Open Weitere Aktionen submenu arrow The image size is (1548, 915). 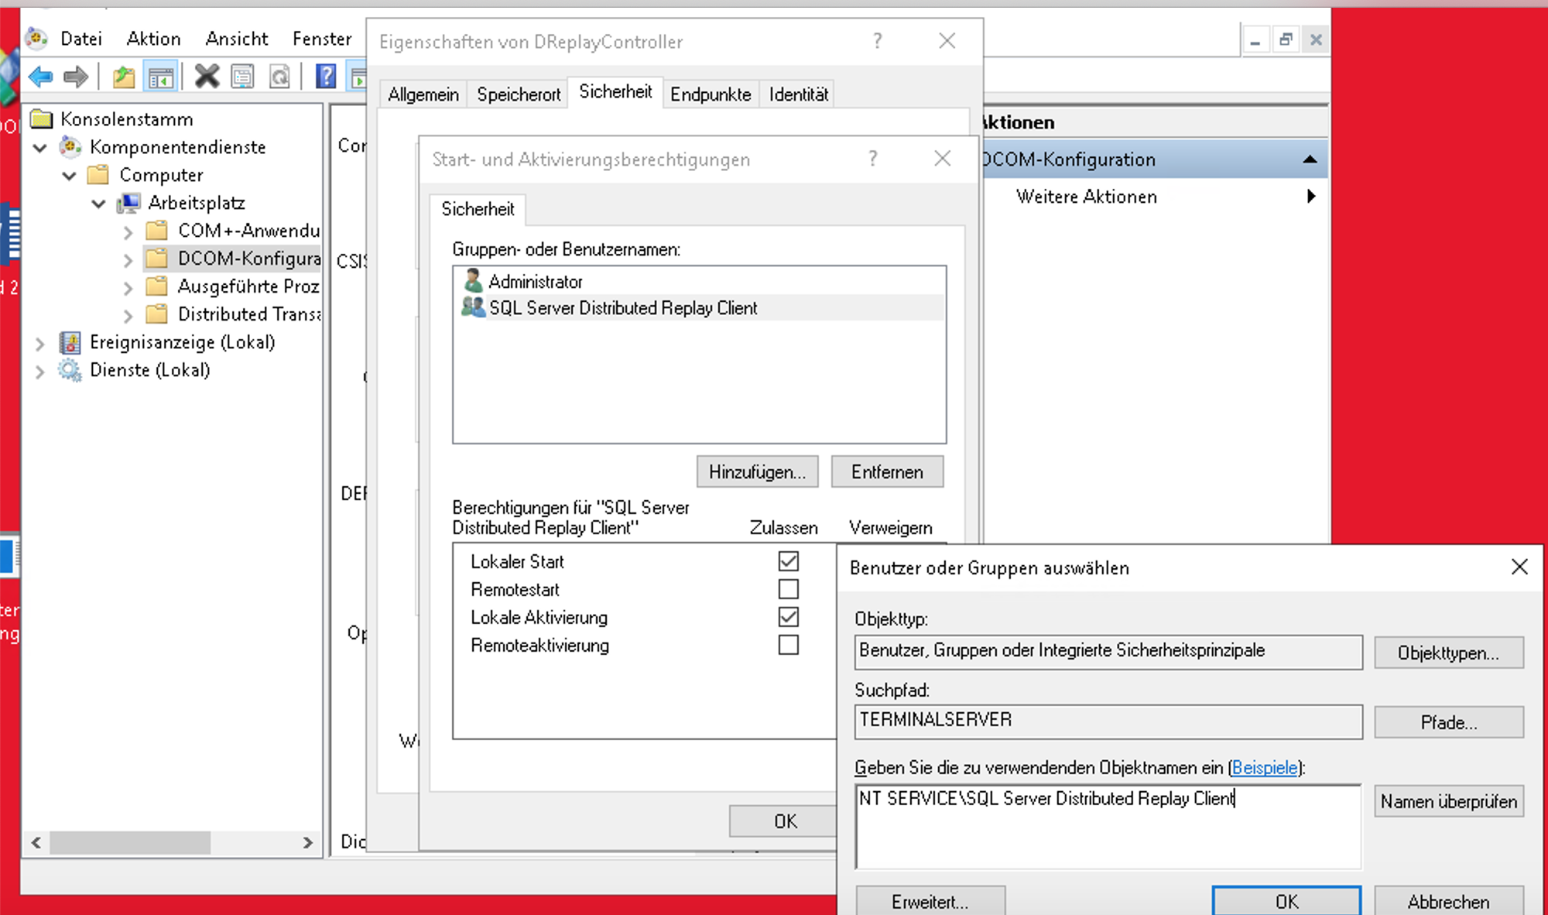1310,196
